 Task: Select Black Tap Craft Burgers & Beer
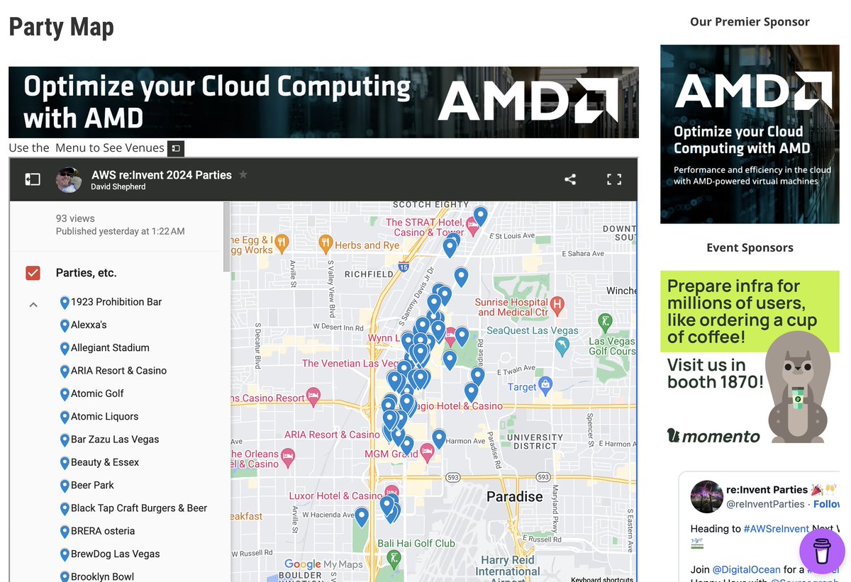point(139,508)
